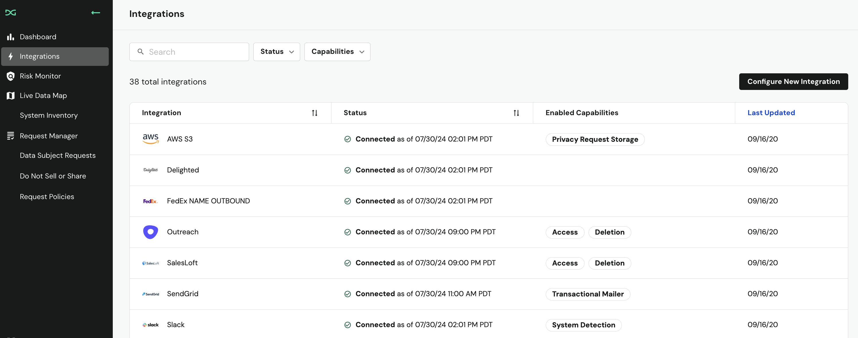Click connected checkmark in Delighted row

pos(348,170)
